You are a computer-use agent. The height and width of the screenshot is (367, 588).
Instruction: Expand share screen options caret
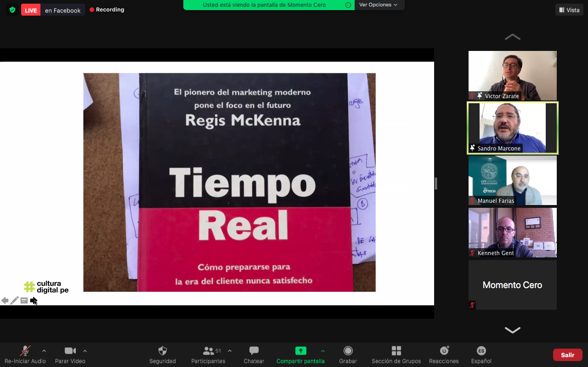click(x=323, y=351)
